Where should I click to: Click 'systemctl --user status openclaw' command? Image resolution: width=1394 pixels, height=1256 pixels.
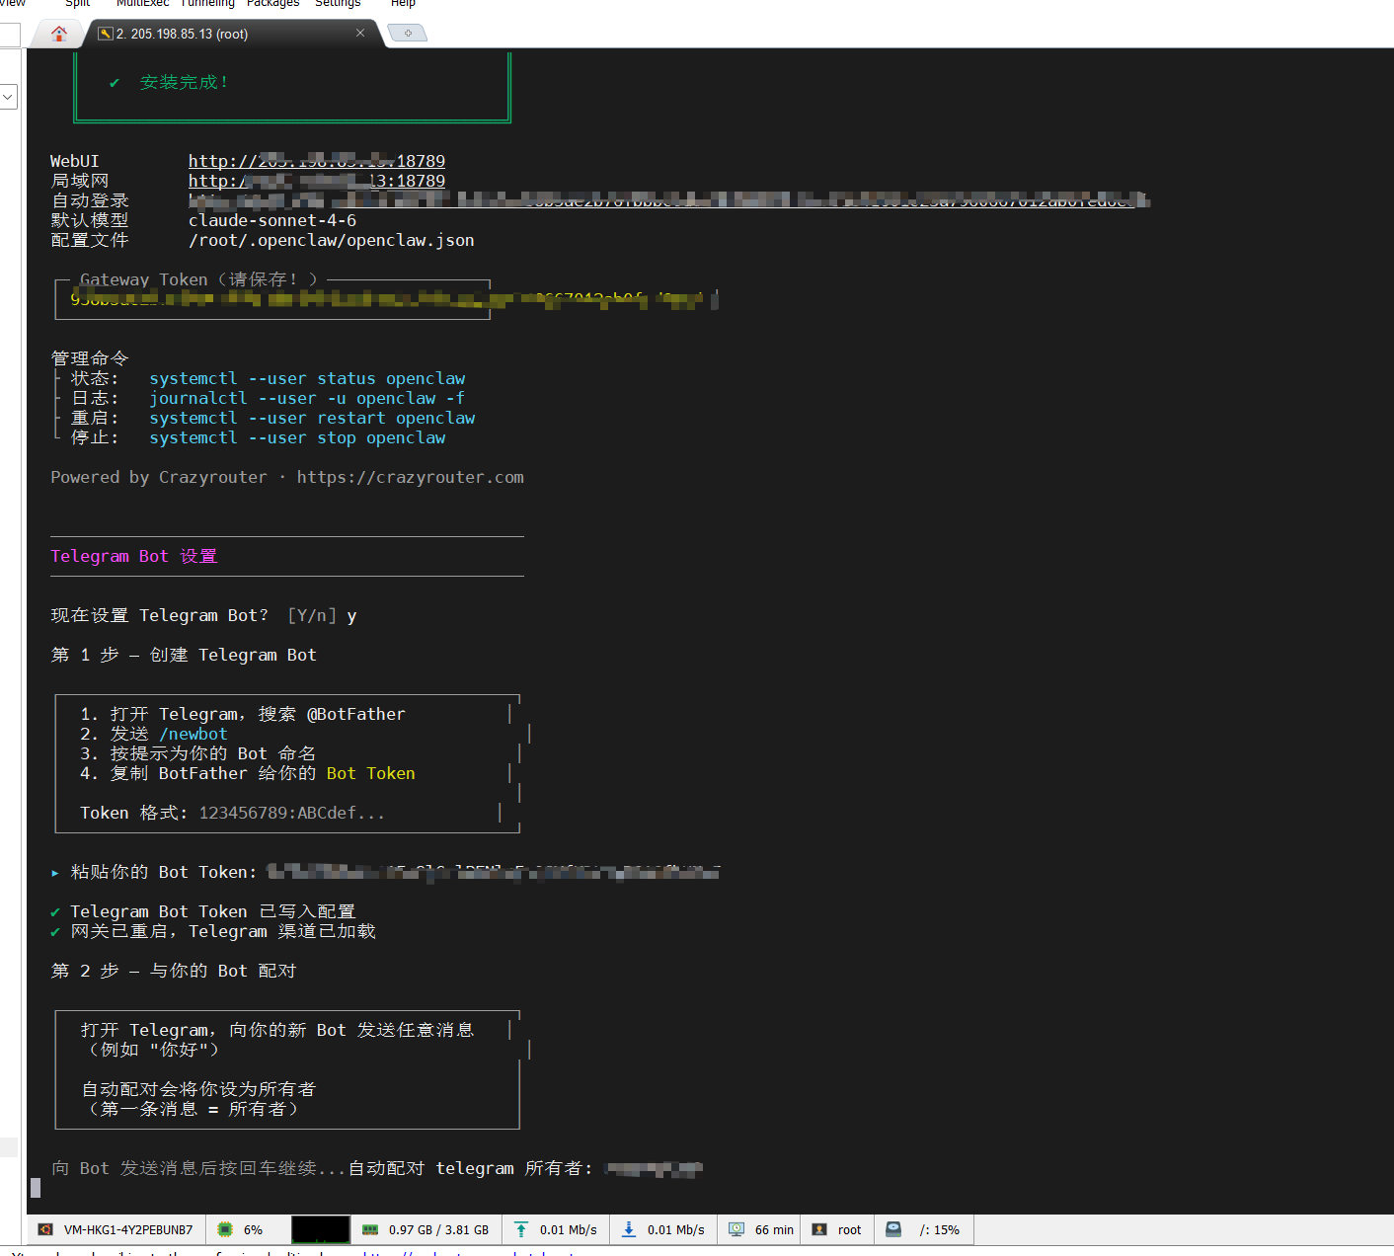pos(307,378)
